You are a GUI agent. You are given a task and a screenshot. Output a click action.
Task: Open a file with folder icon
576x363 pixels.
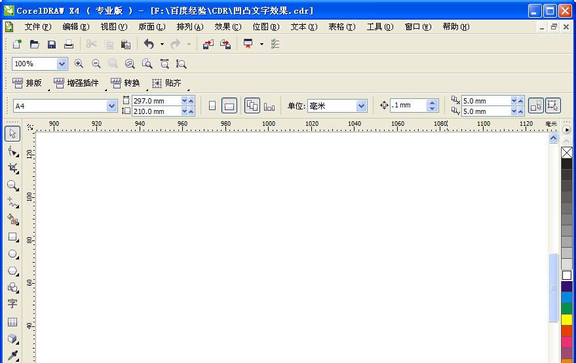(34, 45)
